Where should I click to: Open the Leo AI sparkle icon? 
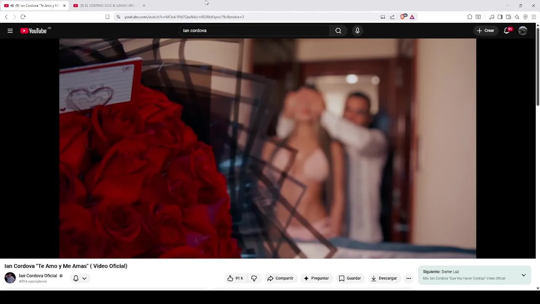(517, 17)
